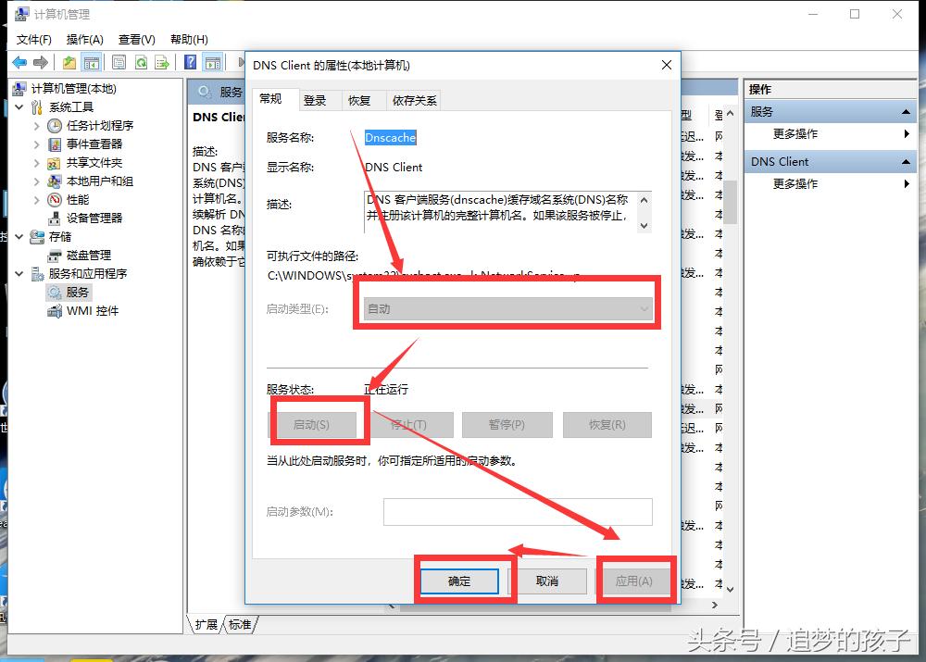Viewport: 926px width, 662px height.
Task: Open the 启动类型 dropdown showing 自动
Action: coord(508,309)
